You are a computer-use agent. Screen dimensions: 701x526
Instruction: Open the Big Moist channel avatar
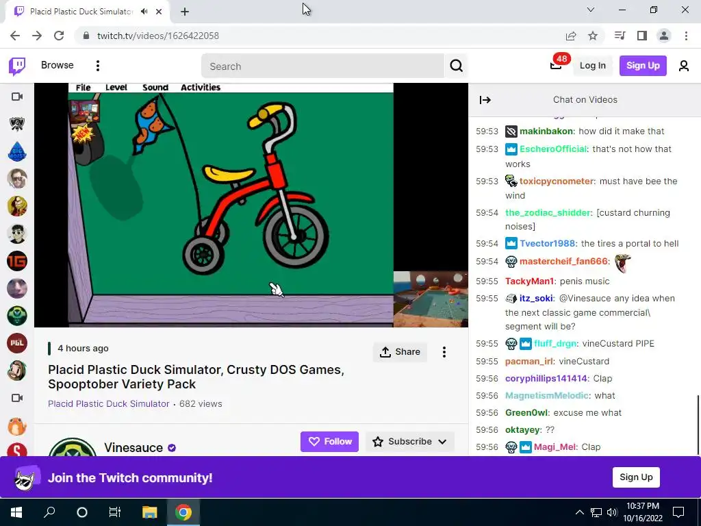point(17,151)
